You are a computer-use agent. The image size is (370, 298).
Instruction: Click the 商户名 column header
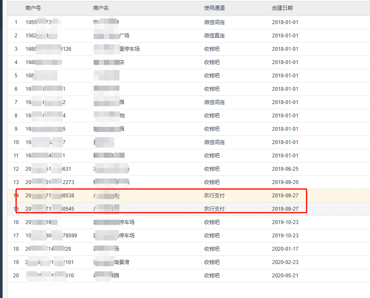pyautogui.click(x=101, y=8)
